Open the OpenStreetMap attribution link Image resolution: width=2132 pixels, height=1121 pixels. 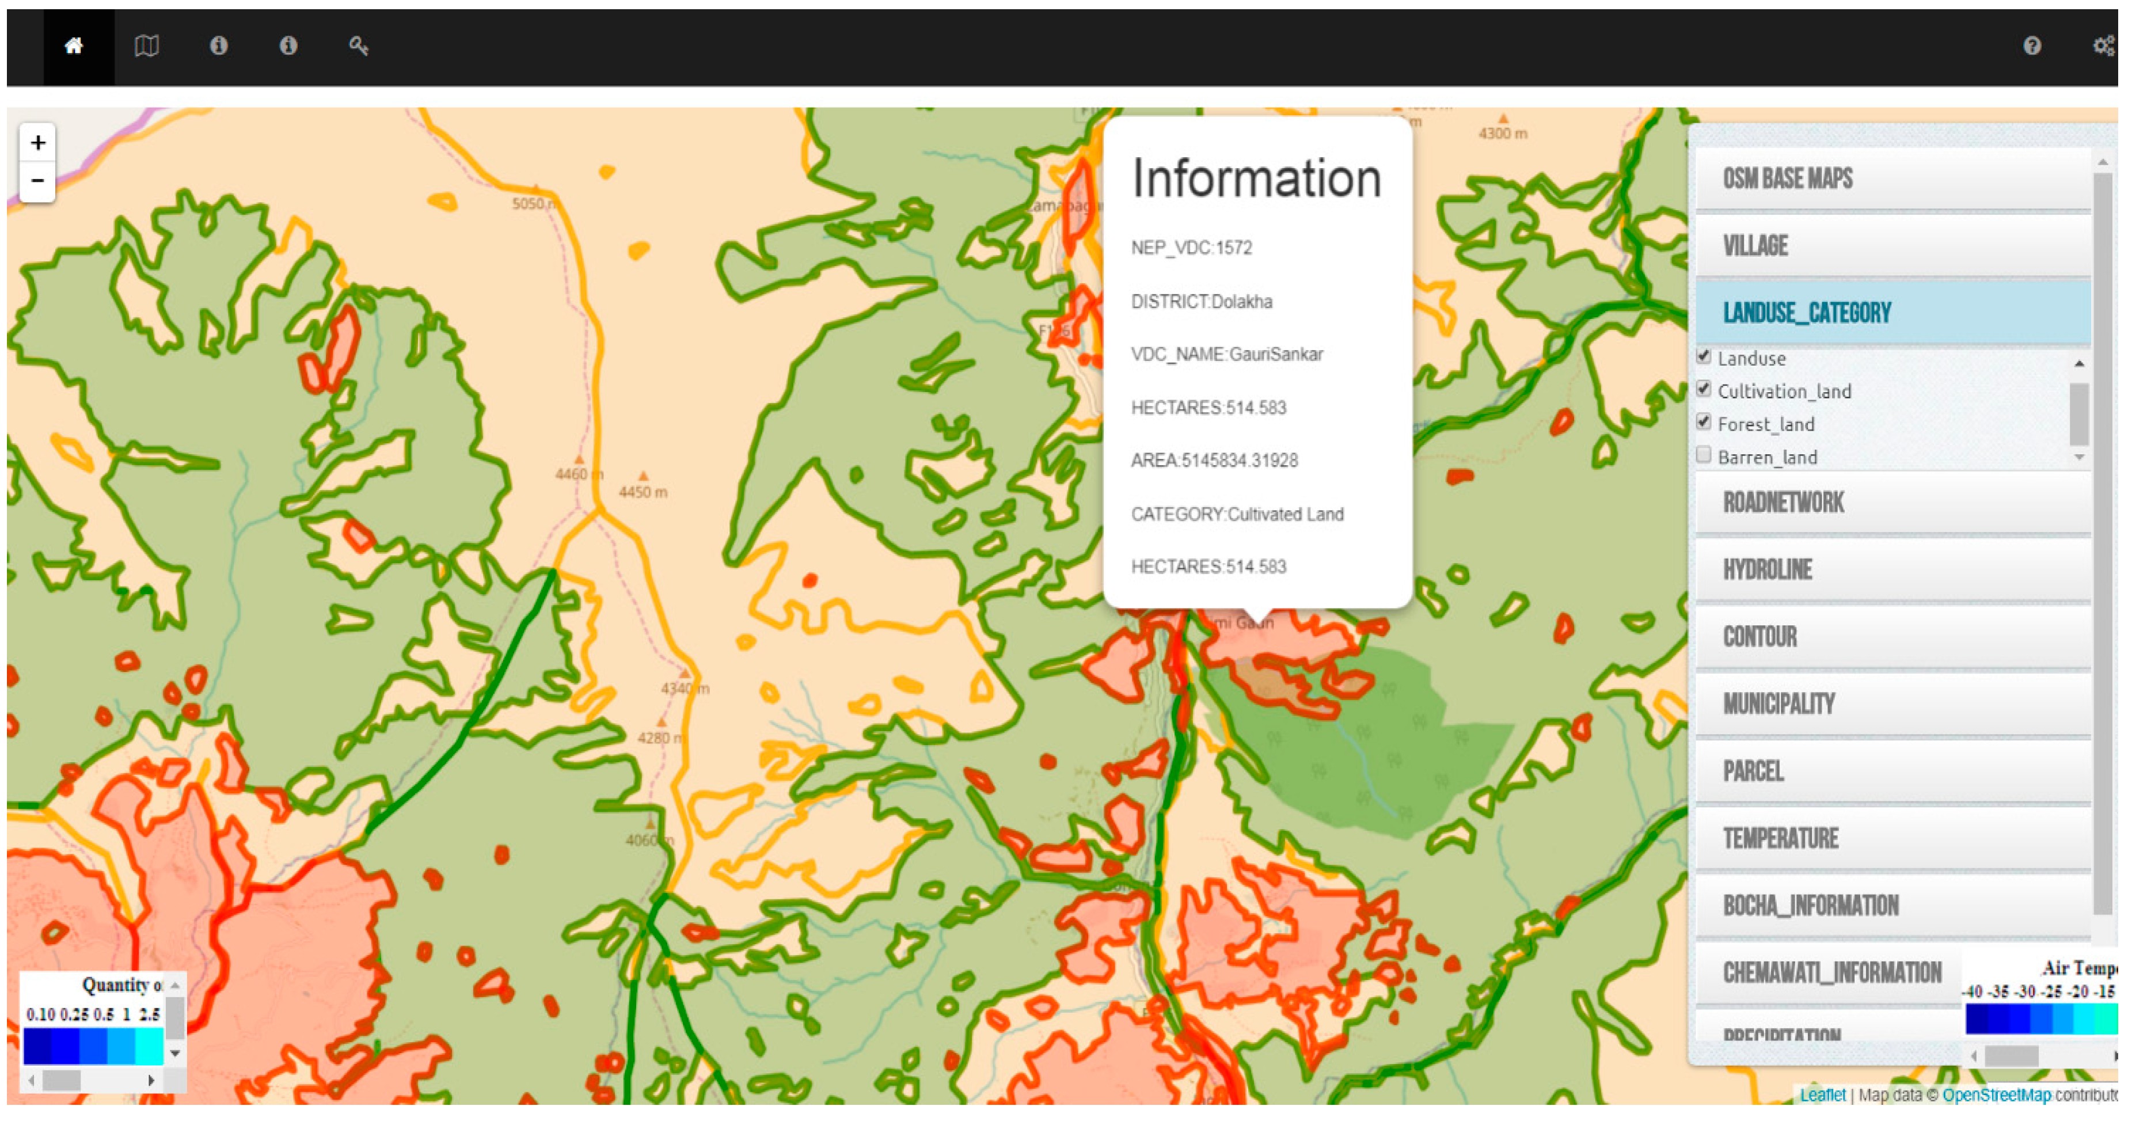(x=1996, y=1095)
